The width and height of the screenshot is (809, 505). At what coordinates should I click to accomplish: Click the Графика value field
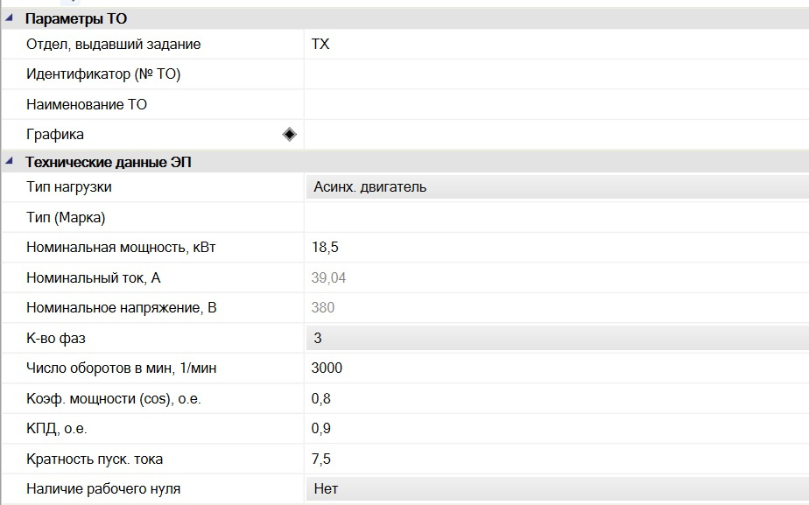557,134
